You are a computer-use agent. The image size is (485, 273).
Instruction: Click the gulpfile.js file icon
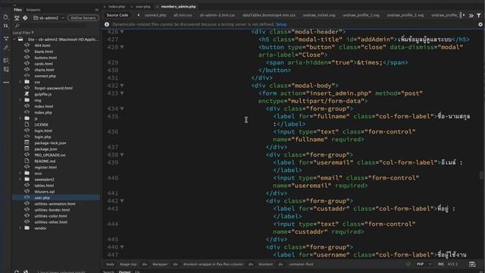(27, 94)
